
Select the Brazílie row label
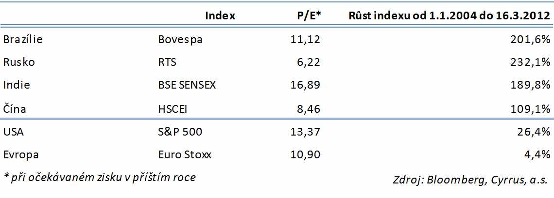click(x=23, y=40)
